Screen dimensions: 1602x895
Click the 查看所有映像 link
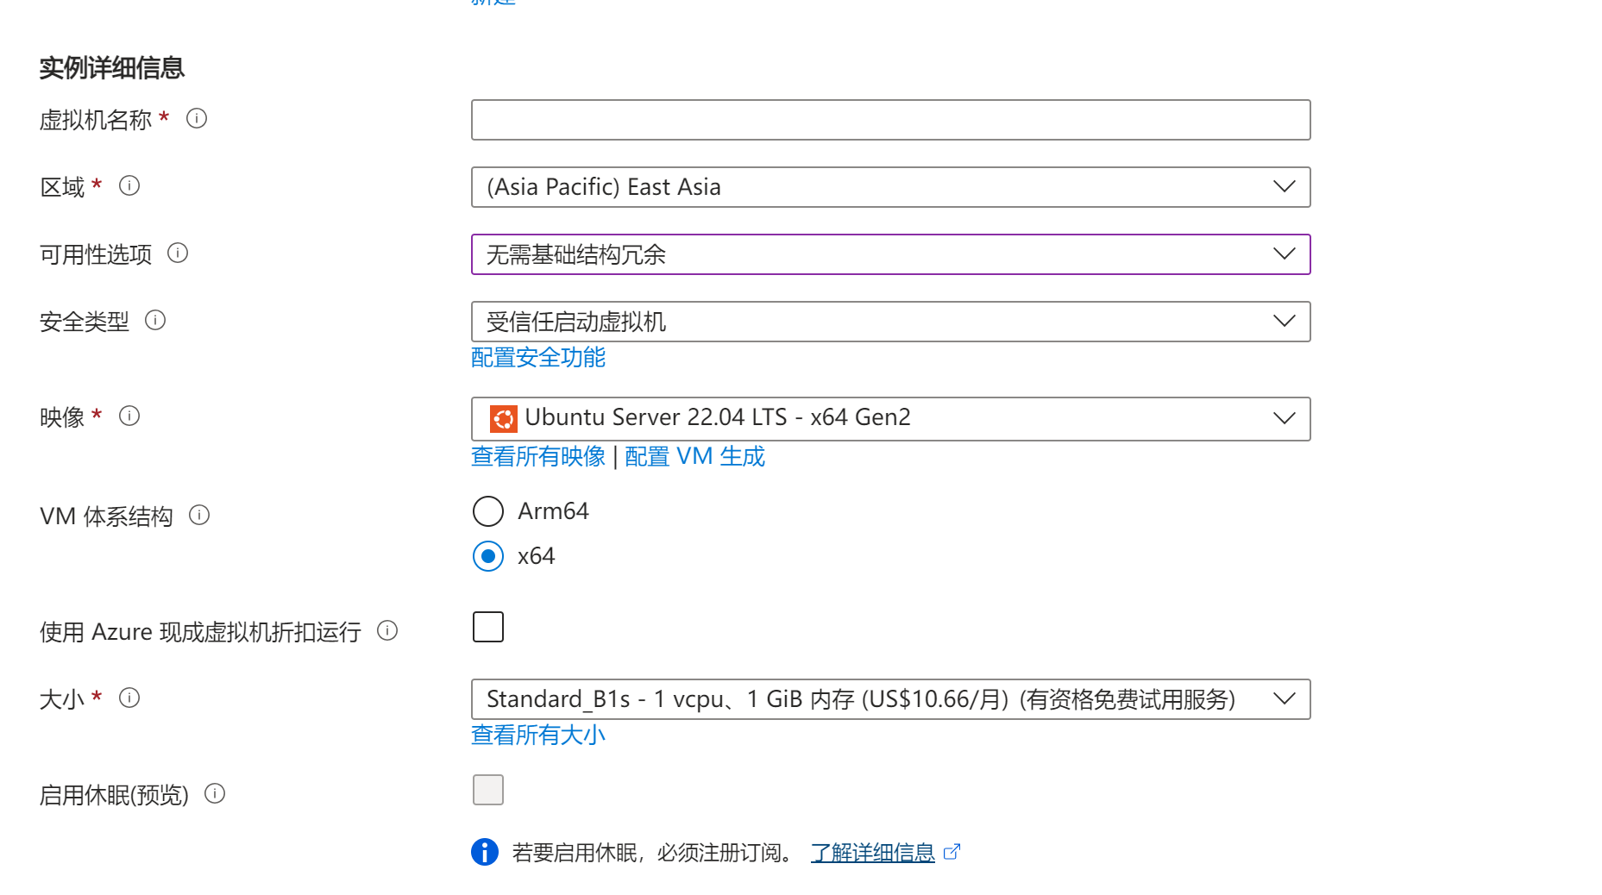point(538,456)
